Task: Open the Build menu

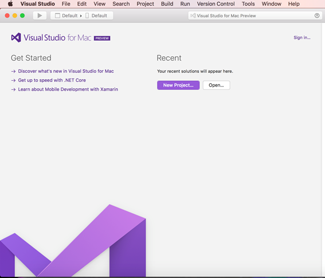Action: tap(167, 4)
